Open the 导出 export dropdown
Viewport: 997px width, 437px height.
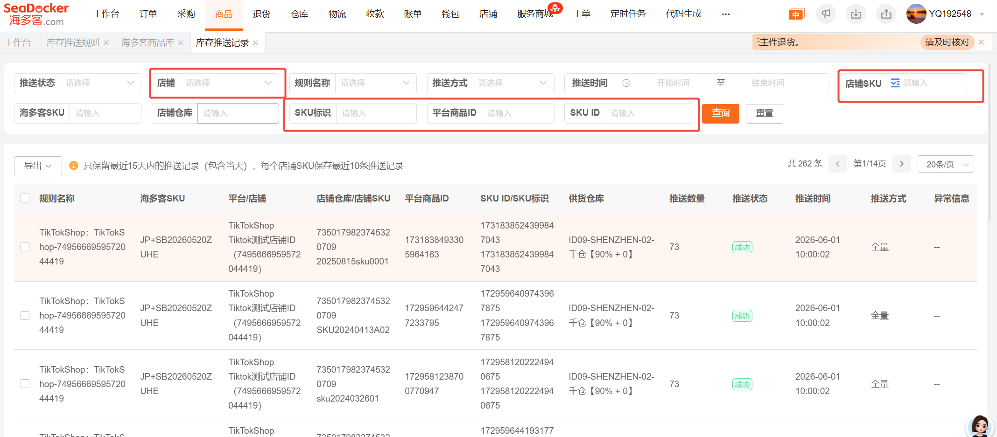pos(38,166)
